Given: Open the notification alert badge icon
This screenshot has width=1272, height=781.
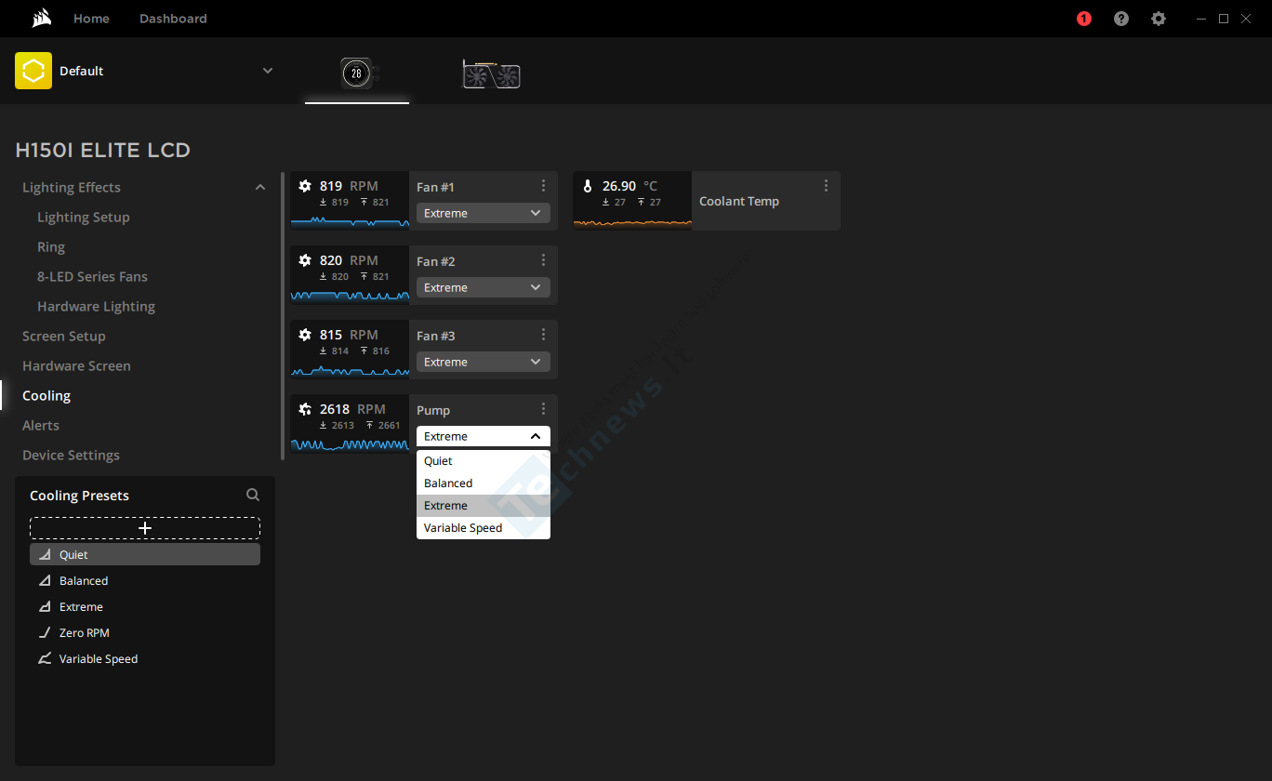Looking at the screenshot, I should pos(1084,19).
